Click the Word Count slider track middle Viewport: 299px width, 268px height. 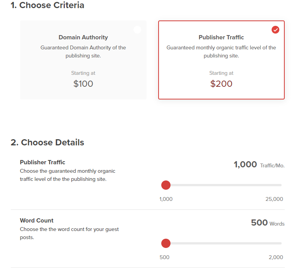pyautogui.click(x=221, y=243)
